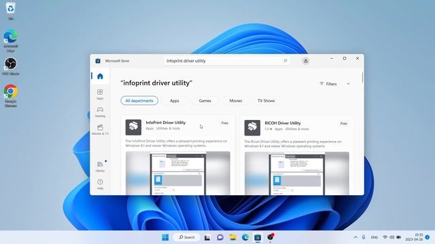Open RICOH Driver Utility screenshot thumbnail
The width and height of the screenshot is (435, 244).
[x=296, y=174]
